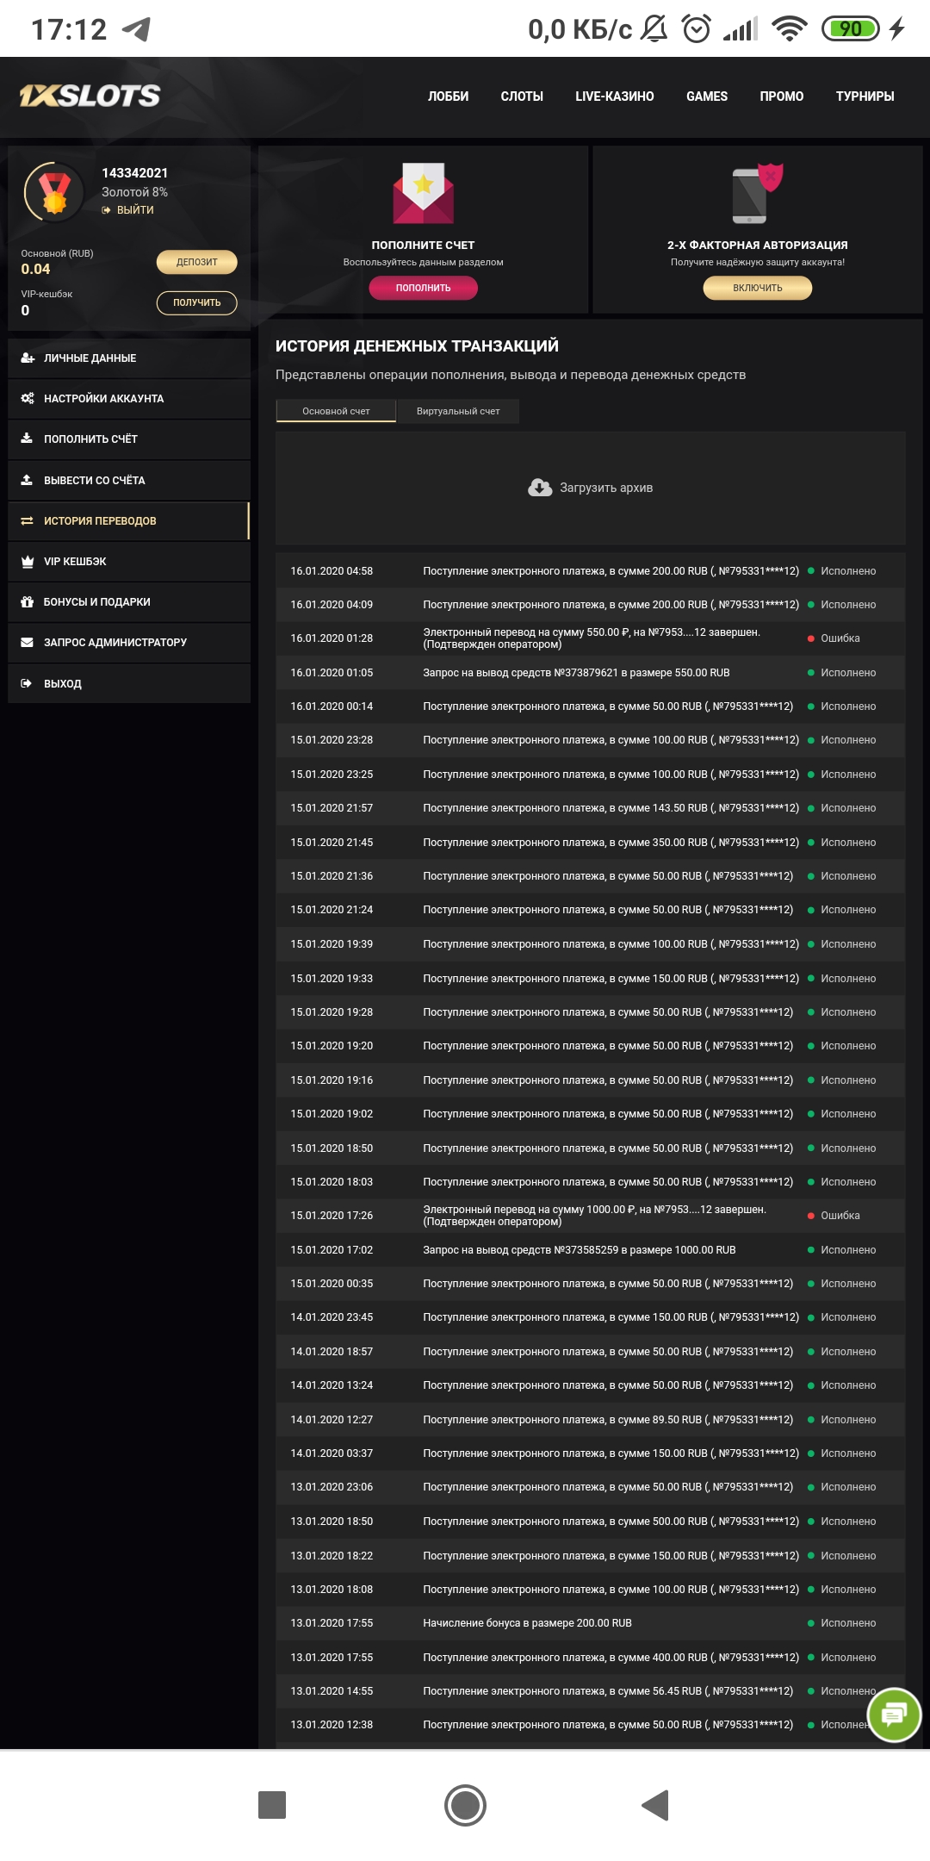Click the gold ДЕПОЗИТ button
930x1861 pixels.
tap(197, 262)
